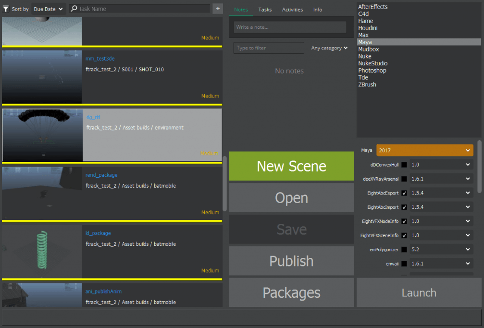Open EightAbcImport version 1.5.4 dropdown
This screenshot has height=328, width=484.
441,207
